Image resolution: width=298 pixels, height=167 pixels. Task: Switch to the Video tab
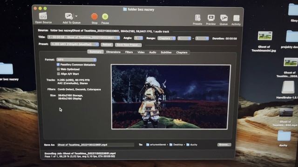coord(141,52)
